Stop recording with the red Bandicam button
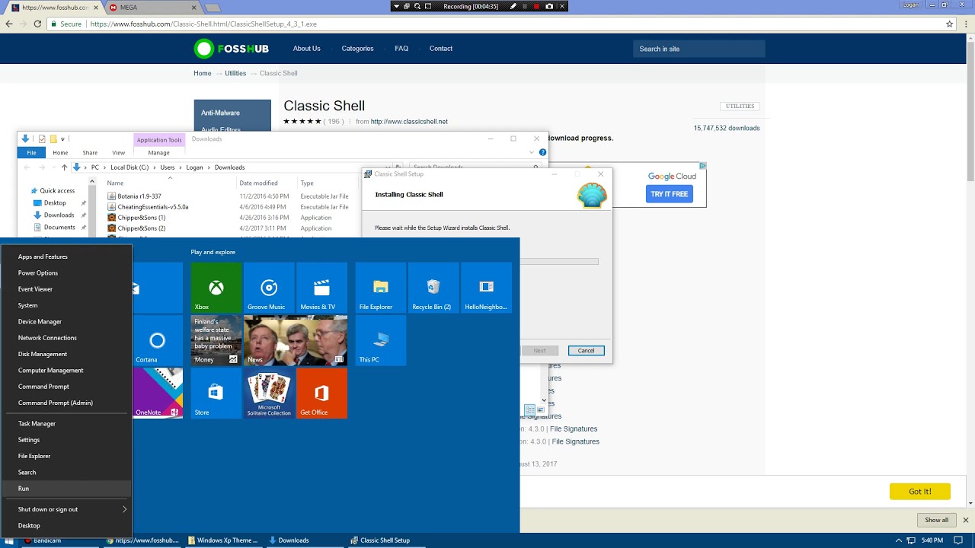 point(537,6)
